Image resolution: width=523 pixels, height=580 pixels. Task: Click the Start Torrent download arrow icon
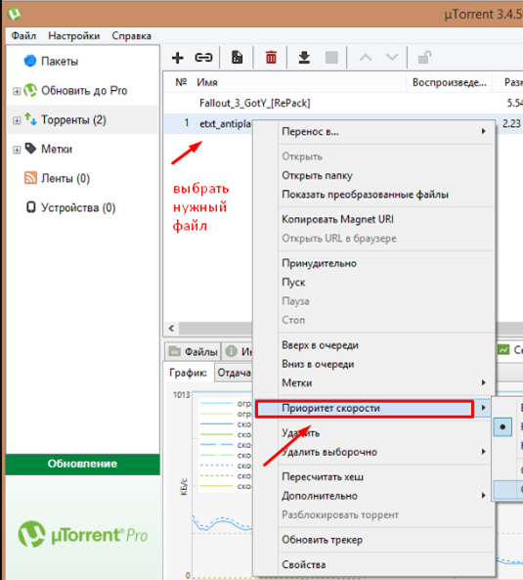click(304, 58)
